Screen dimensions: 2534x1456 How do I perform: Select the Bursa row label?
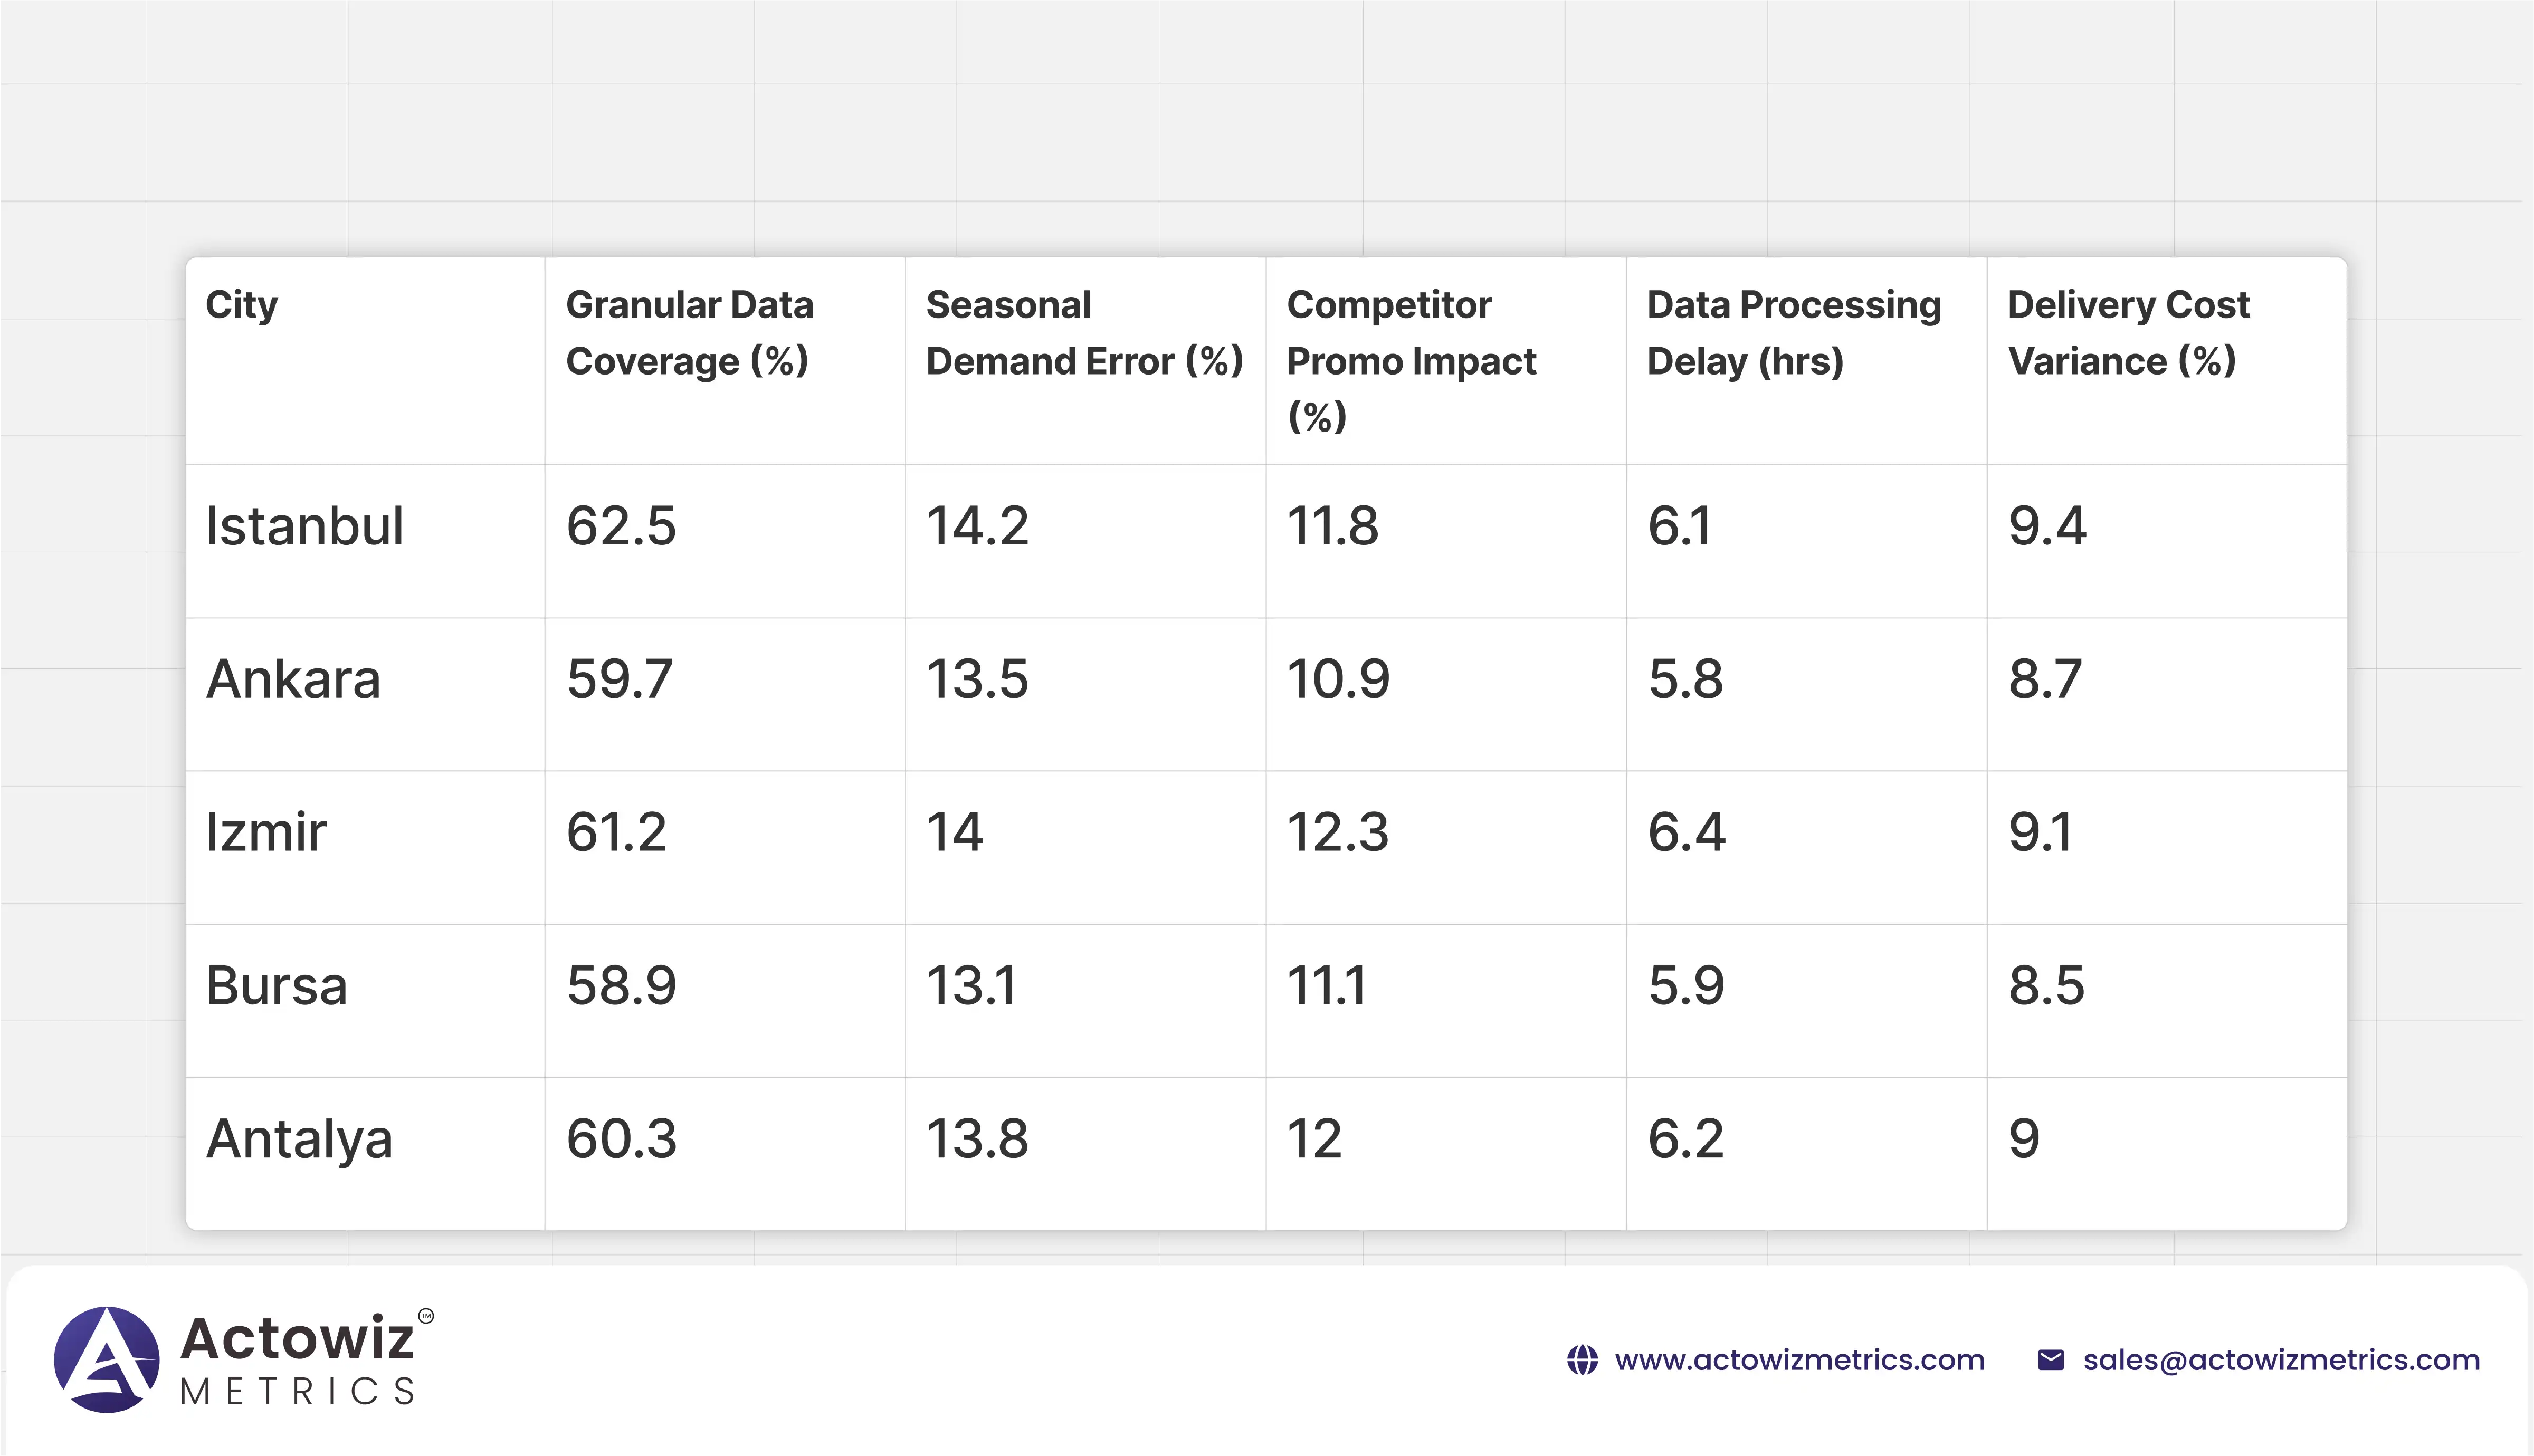point(276,986)
